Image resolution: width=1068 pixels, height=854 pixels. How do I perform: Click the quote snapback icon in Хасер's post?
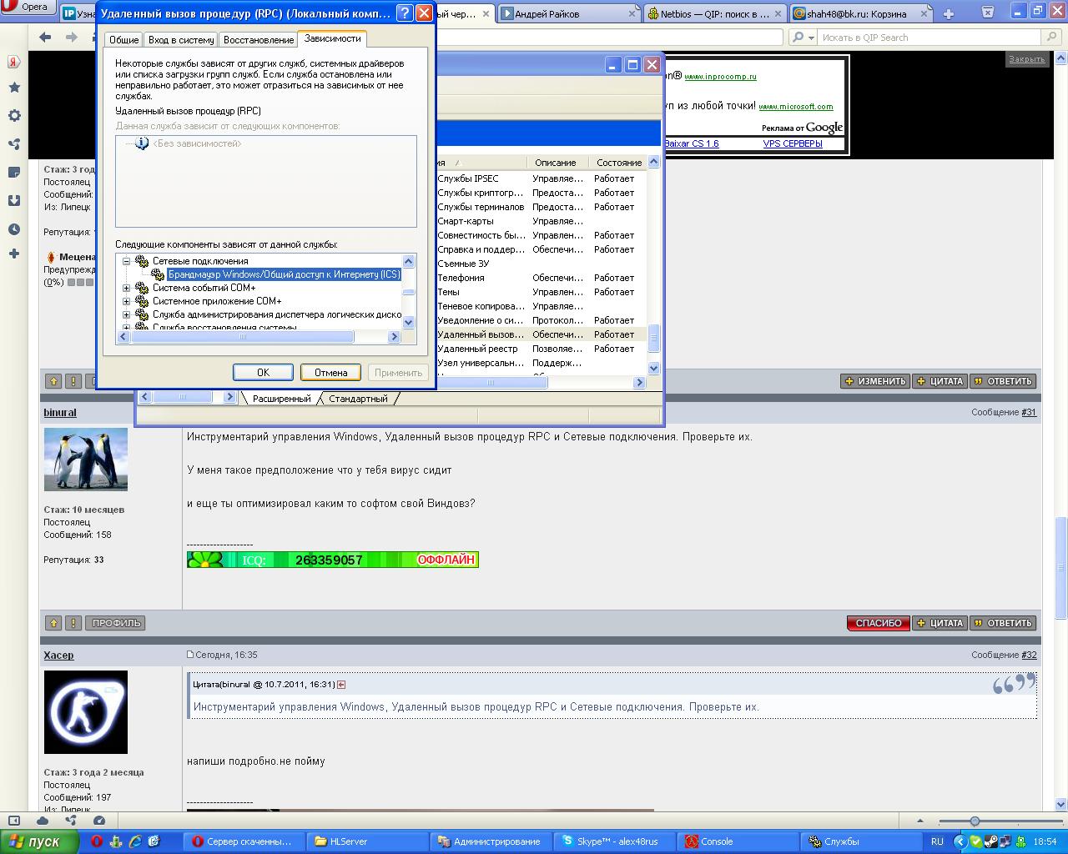click(x=341, y=685)
